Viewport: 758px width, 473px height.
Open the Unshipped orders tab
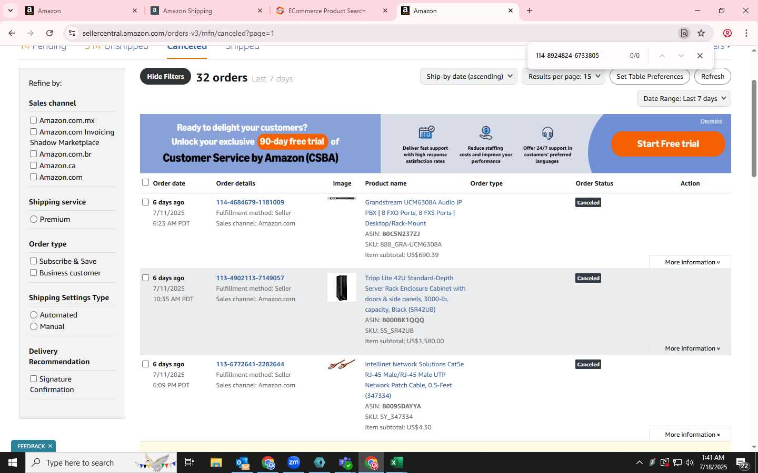pyautogui.click(x=116, y=47)
